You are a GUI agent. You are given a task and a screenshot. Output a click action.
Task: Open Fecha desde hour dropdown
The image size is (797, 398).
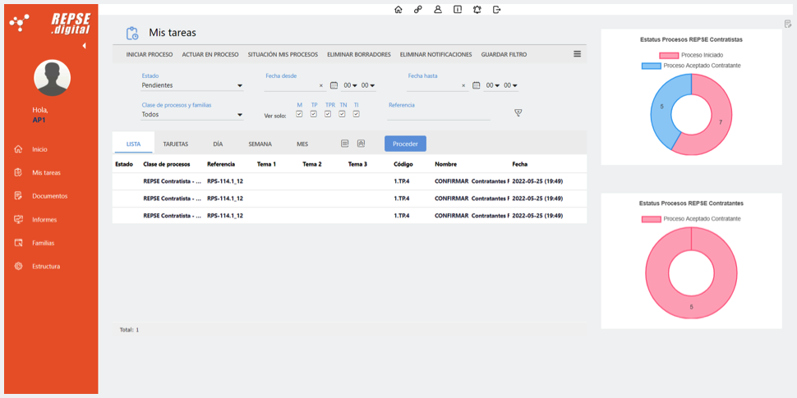tap(350, 85)
